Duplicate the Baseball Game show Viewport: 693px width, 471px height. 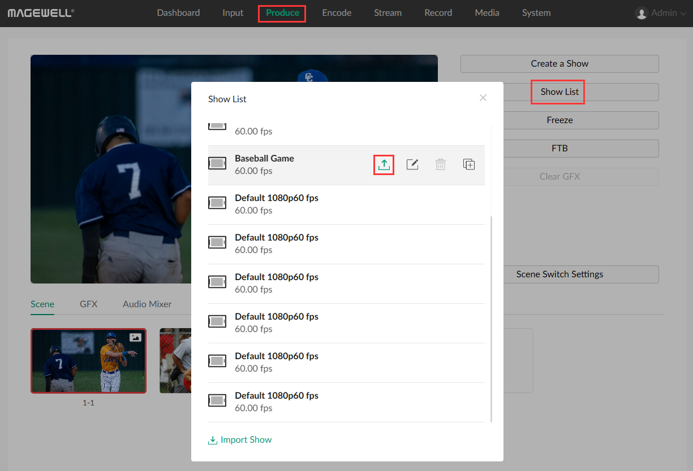click(469, 164)
